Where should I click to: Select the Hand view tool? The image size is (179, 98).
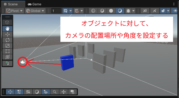[x=8, y=29]
